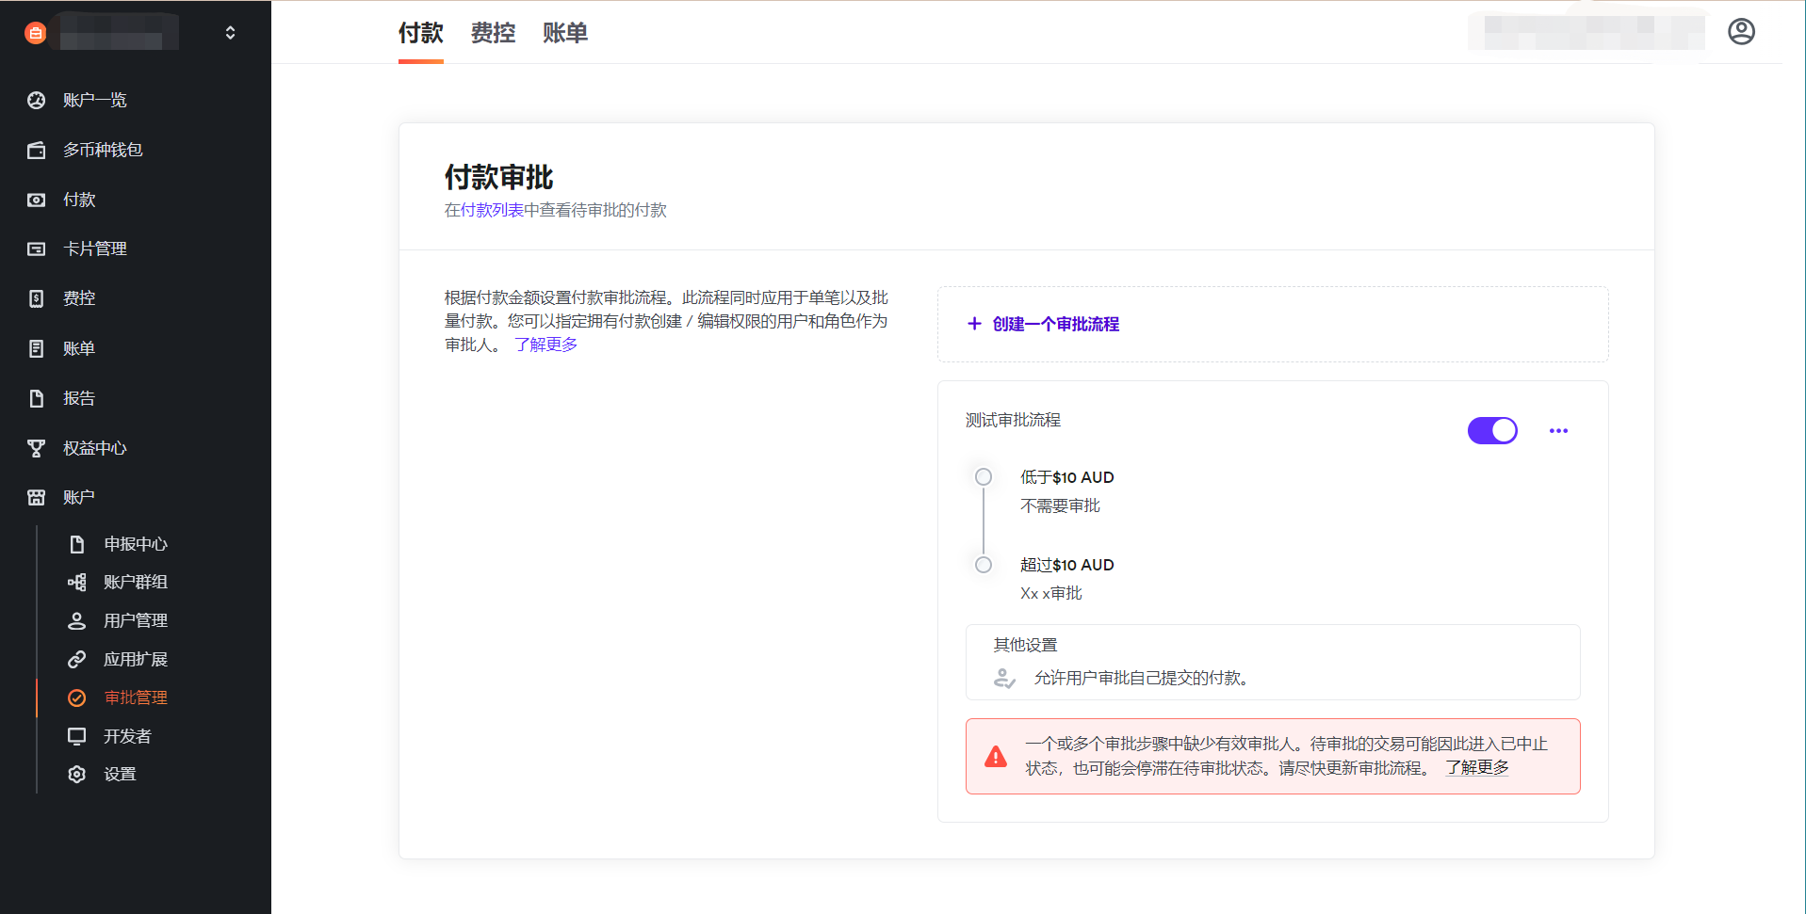Image resolution: width=1806 pixels, height=914 pixels.
Task: Click the 不需要审批 text
Action: coord(1060,505)
